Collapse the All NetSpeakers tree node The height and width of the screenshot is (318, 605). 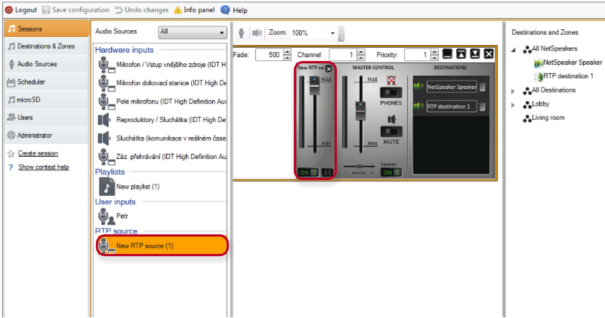(513, 50)
